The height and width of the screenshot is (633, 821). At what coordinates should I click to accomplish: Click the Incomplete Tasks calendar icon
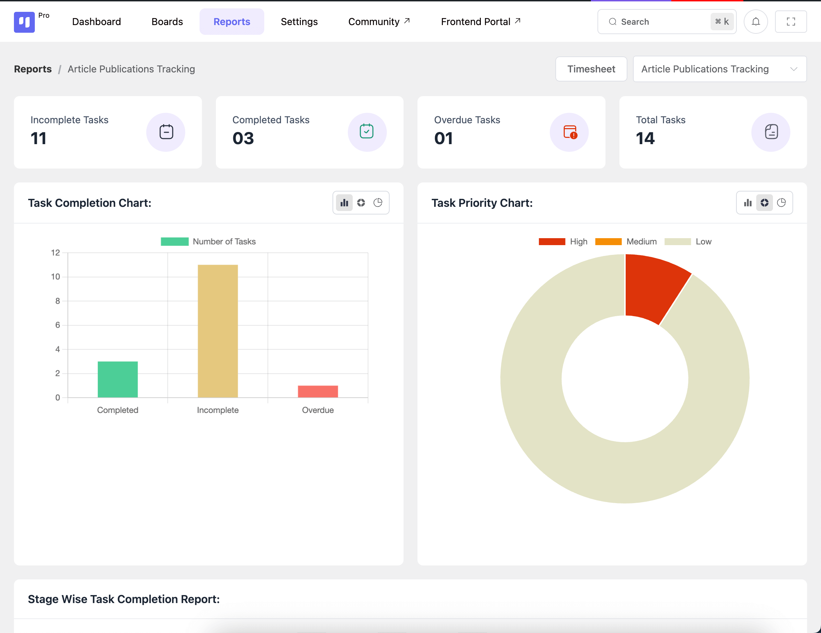(x=166, y=132)
